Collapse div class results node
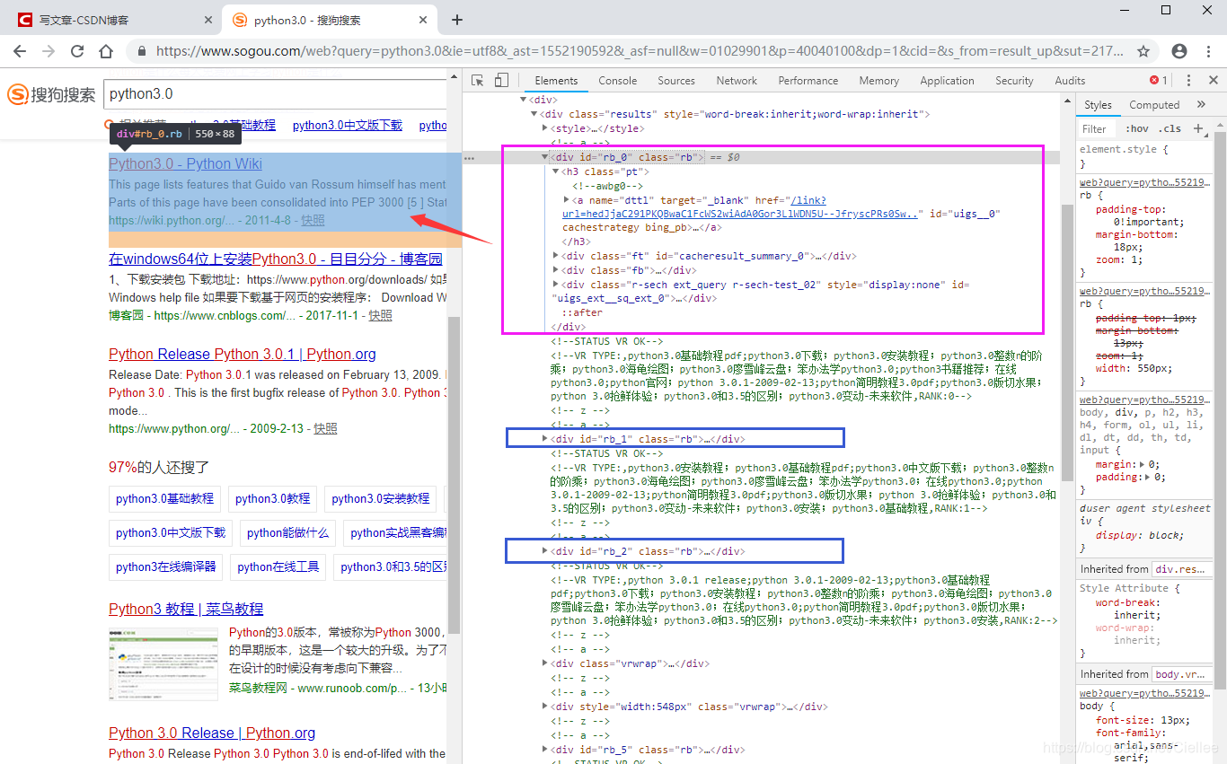The height and width of the screenshot is (764, 1227). [x=534, y=114]
